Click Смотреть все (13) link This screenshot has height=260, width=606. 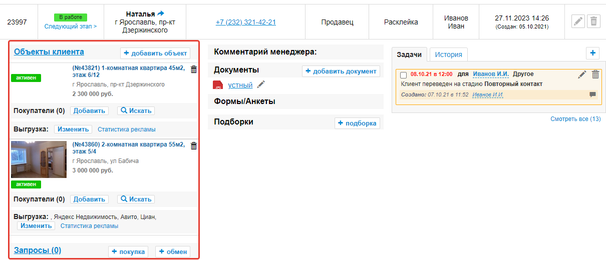pos(575,119)
